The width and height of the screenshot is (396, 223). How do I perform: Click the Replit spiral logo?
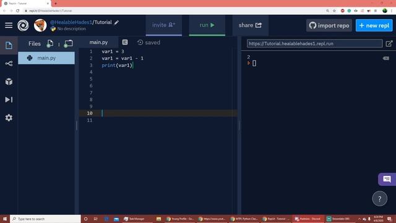tap(23, 25)
